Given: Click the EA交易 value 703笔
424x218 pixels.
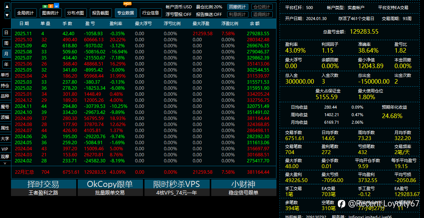Looking at the screenshot, I should point(328,194).
